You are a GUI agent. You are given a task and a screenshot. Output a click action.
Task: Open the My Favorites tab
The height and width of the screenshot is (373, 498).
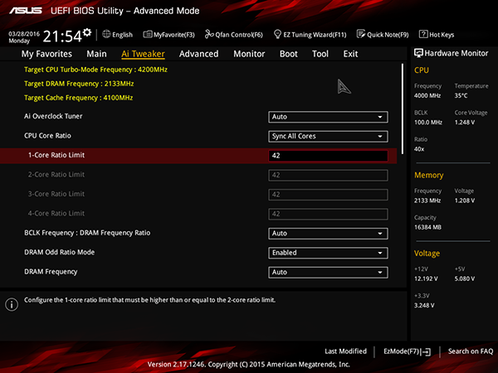(x=46, y=54)
